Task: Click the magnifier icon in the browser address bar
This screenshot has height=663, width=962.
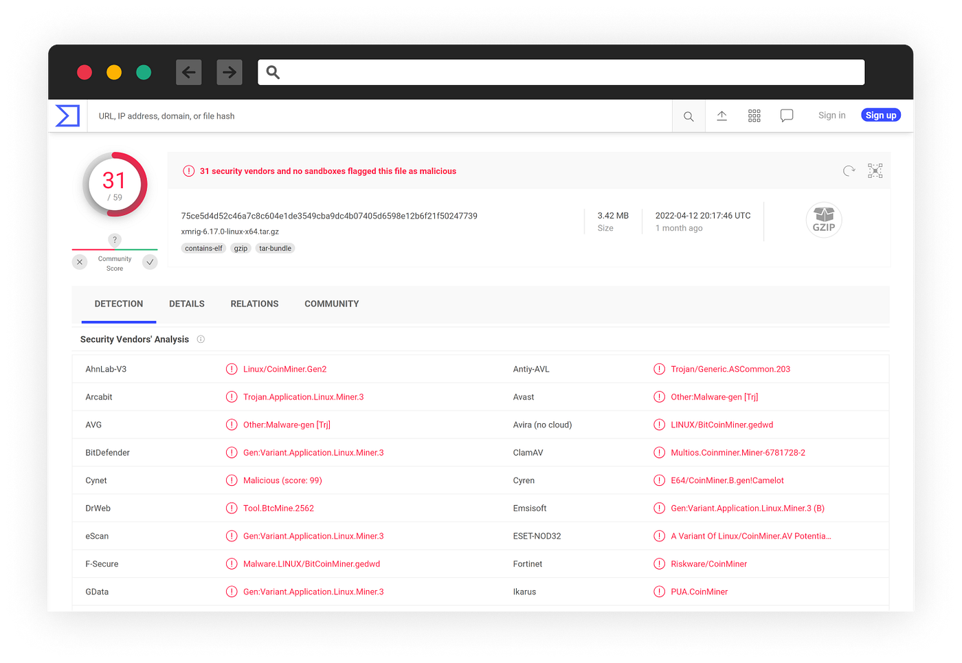Action: point(273,72)
